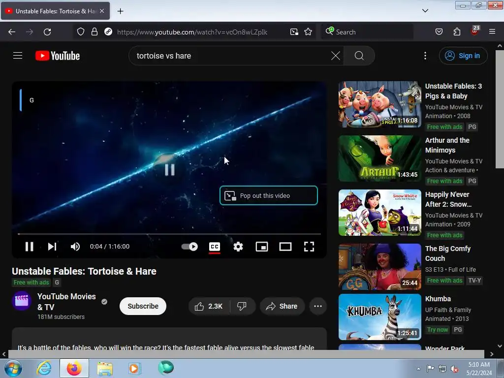Dislike the video with thumbs down
Image resolution: width=504 pixels, height=378 pixels.
point(242,306)
